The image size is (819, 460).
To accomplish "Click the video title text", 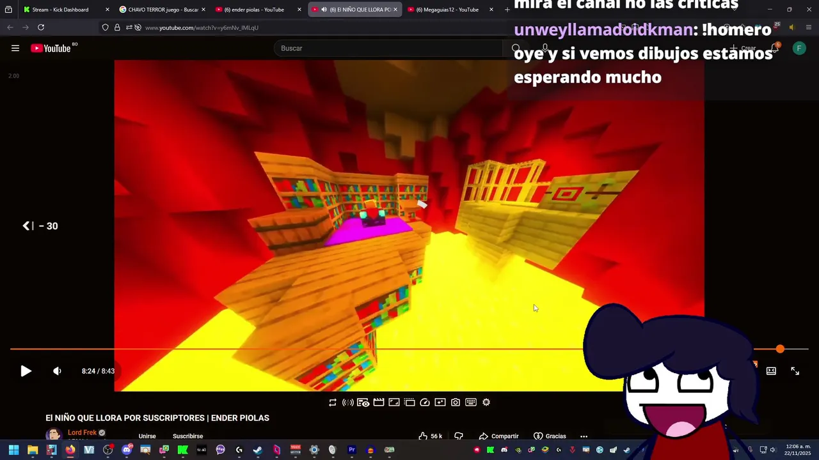I will click(157, 418).
